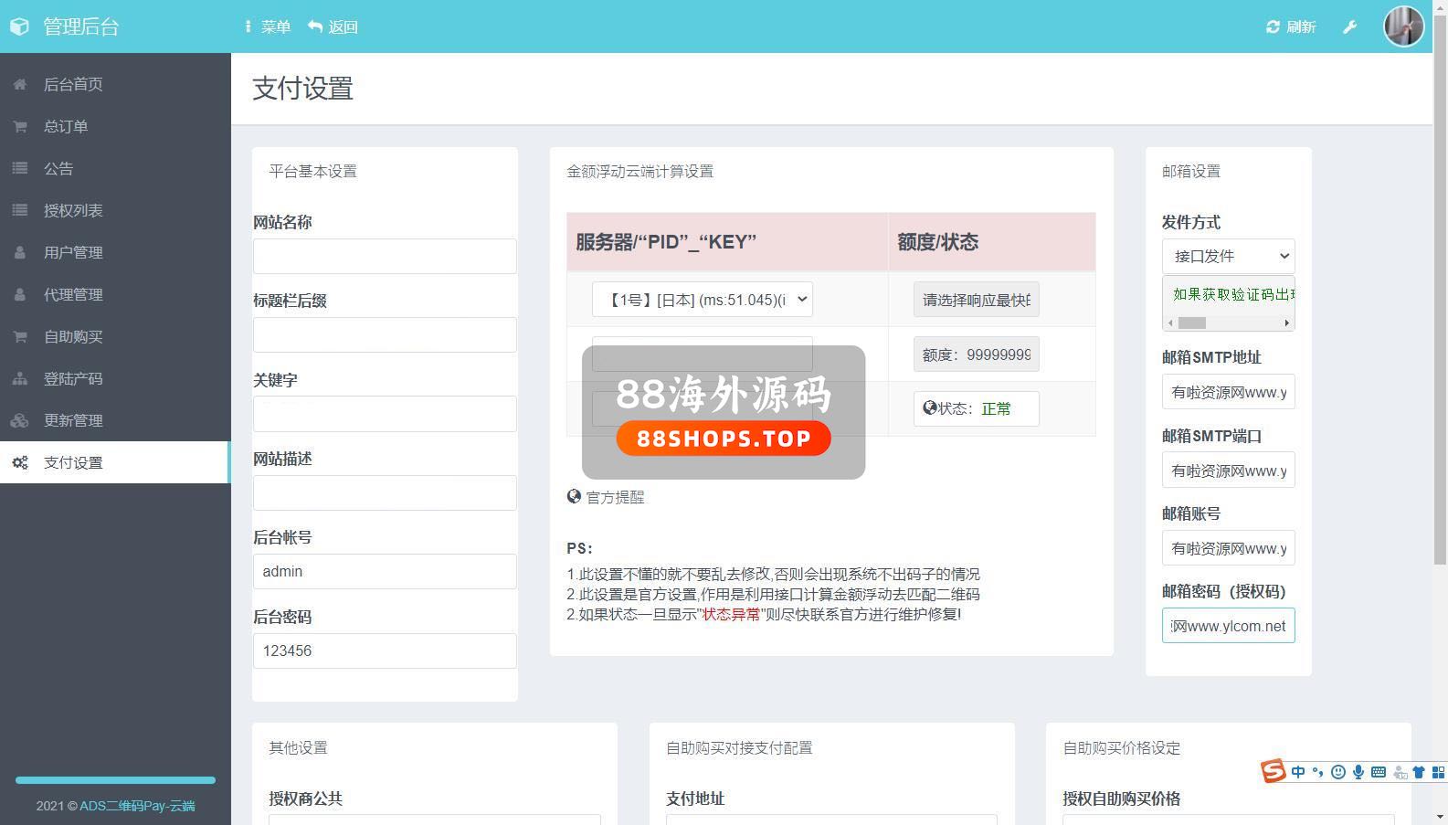The image size is (1448, 825).
Task: Click the horizontal scrollbar under verification hint
Action: coord(1228,323)
